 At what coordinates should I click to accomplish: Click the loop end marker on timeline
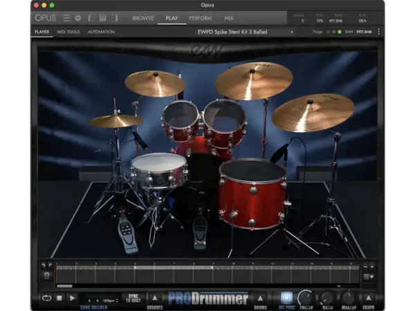click(212, 267)
